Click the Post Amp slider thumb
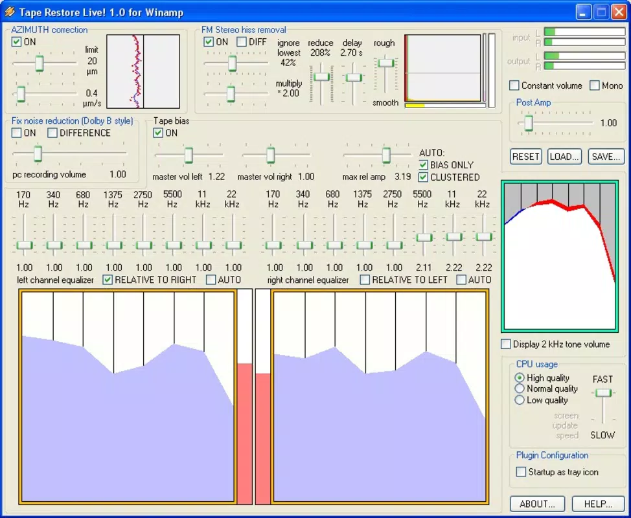This screenshot has height=518, width=631. coord(529,123)
